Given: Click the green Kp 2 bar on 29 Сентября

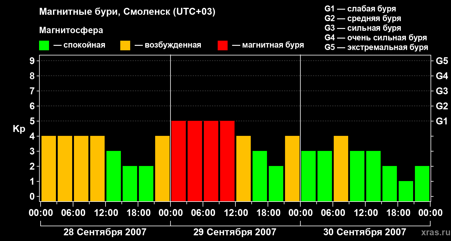Looking at the screenshot, I should pyautogui.click(x=276, y=183).
